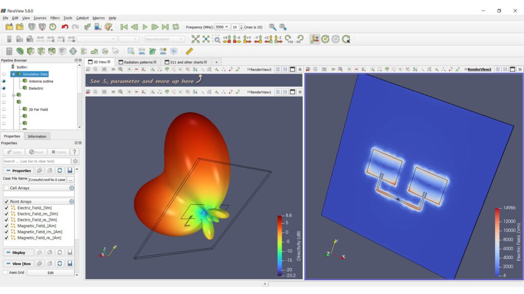Collapse the Properties section

click(8, 170)
